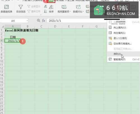Select cell A4 containing 2021/1/1
The width and height of the screenshot is (140, 114).
point(13,41)
